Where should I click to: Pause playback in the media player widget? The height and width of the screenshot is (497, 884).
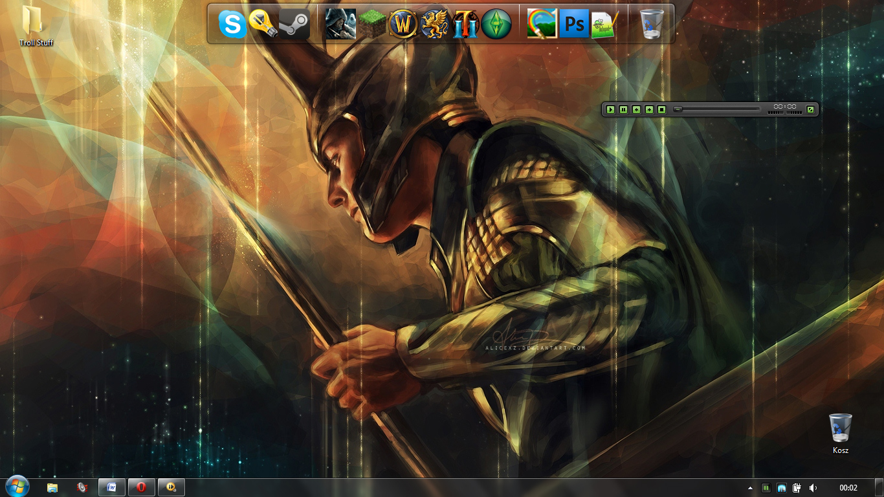coord(623,109)
